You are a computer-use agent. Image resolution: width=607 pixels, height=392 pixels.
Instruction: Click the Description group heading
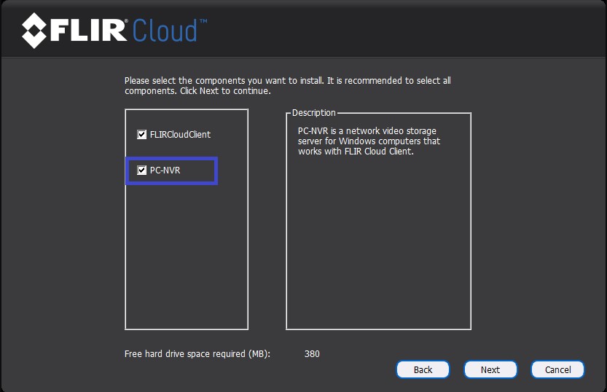(313, 113)
